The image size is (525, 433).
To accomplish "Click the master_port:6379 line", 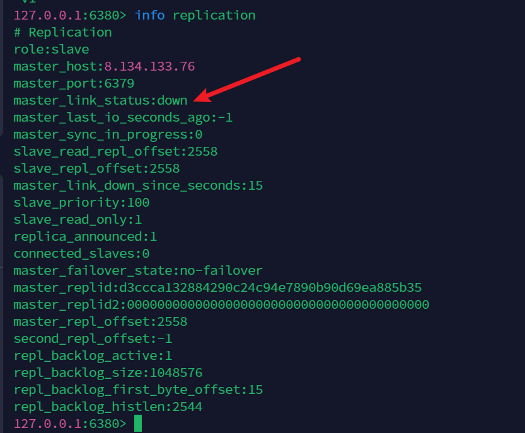I will tap(74, 83).
